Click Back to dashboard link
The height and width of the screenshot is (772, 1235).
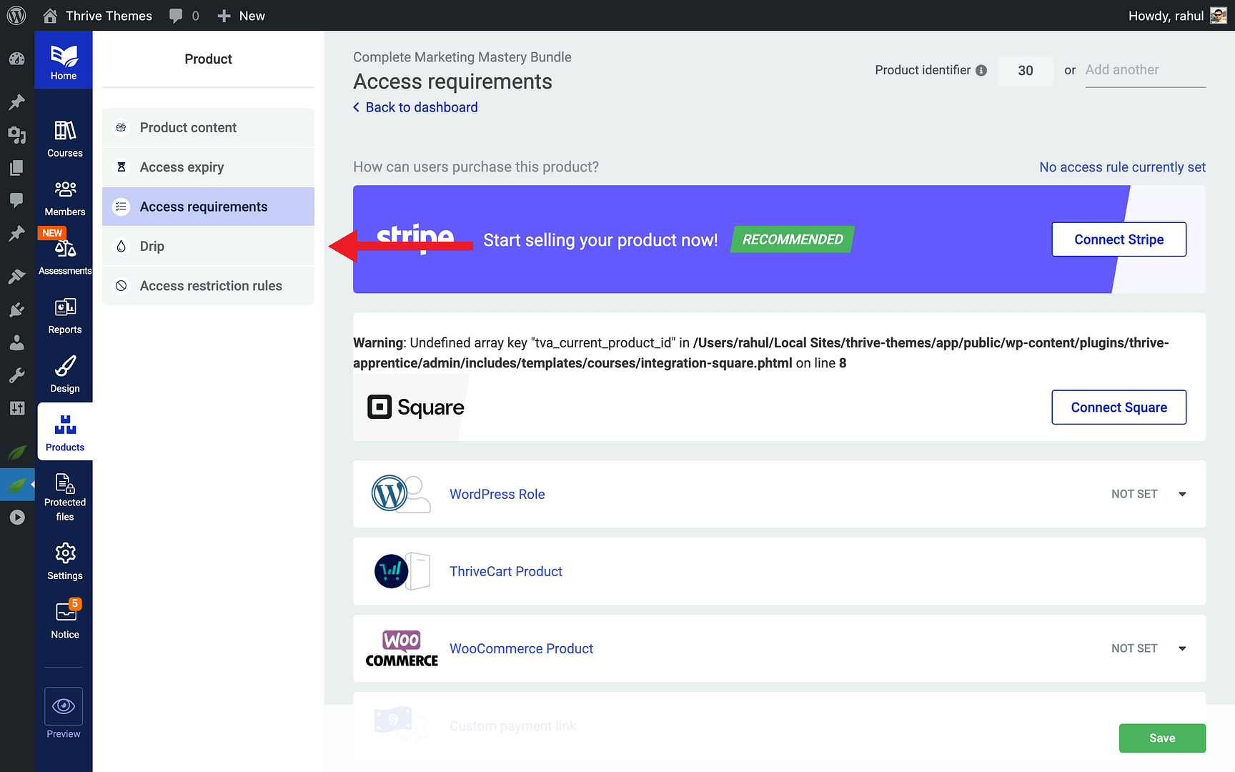[421, 107]
